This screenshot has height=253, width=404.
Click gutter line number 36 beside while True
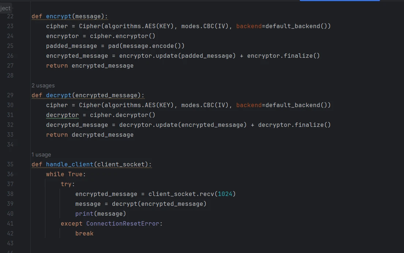coord(10,174)
